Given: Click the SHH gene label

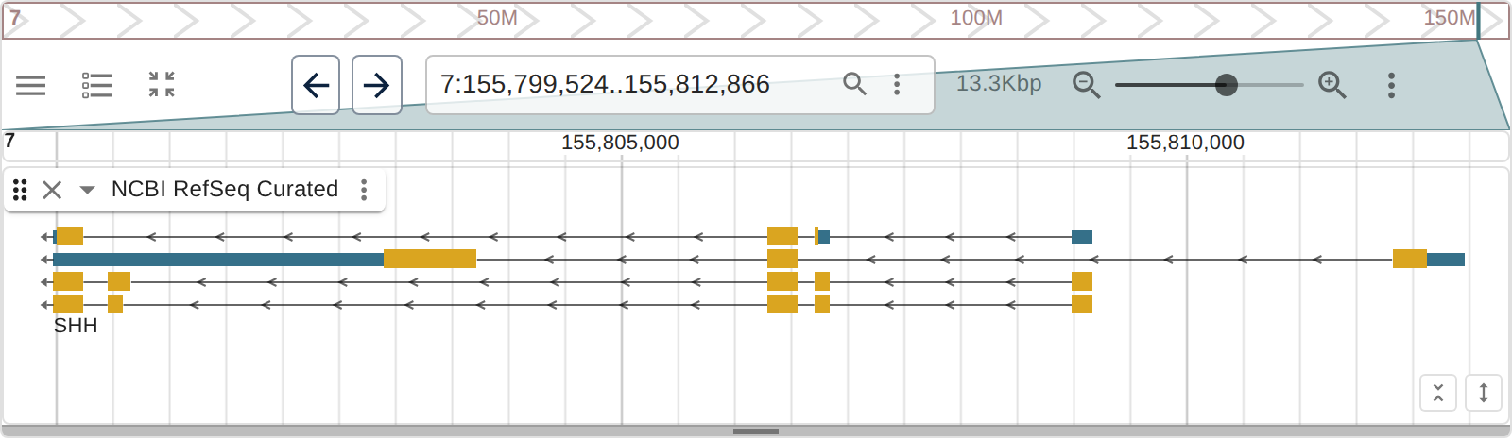Looking at the screenshot, I should coord(76,326).
